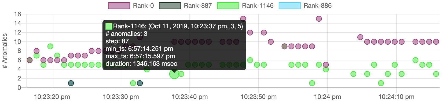
Task: Click the Rank-1146 legend label
Action: tap(258, 6)
